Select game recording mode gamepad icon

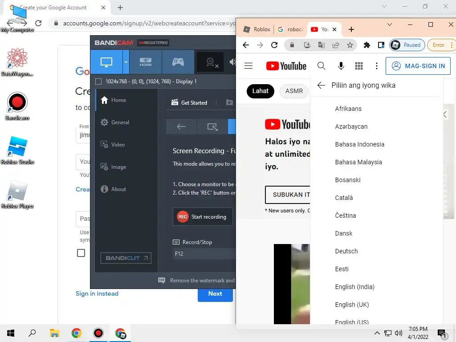pyautogui.click(x=178, y=61)
